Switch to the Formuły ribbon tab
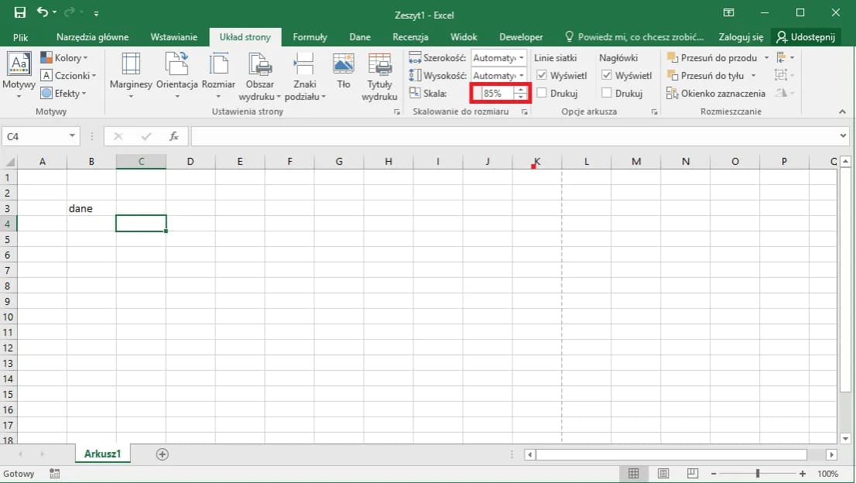The width and height of the screenshot is (856, 483). tap(310, 36)
